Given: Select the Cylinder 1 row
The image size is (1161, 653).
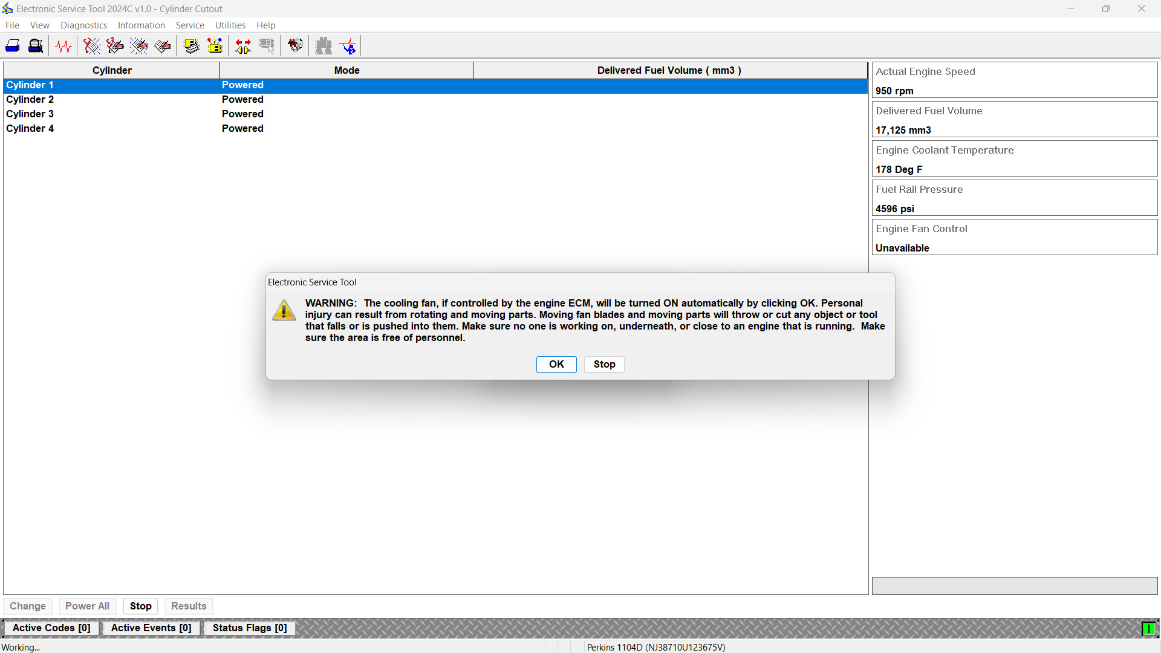Looking at the screenshot, I should coord(435,85).
